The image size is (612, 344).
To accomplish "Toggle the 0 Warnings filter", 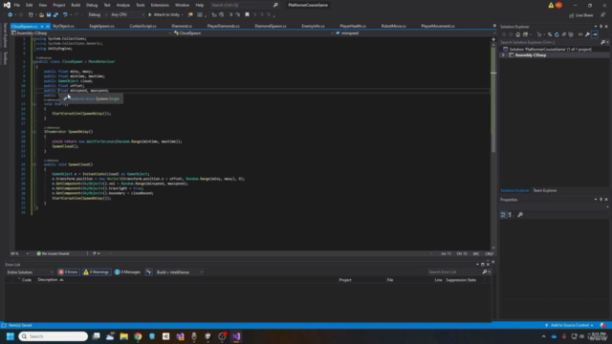I will [x=97, y=272].
